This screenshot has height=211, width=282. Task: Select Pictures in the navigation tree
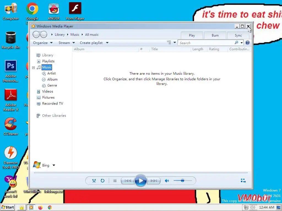48,98
